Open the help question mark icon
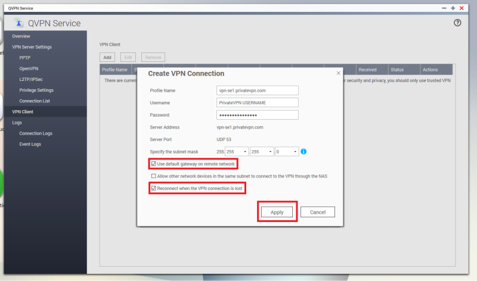The height and width of the screenshot is (281, 477). click(457, 23)
